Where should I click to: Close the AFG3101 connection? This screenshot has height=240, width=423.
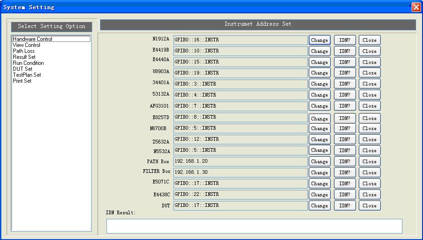tap(370, 106)
